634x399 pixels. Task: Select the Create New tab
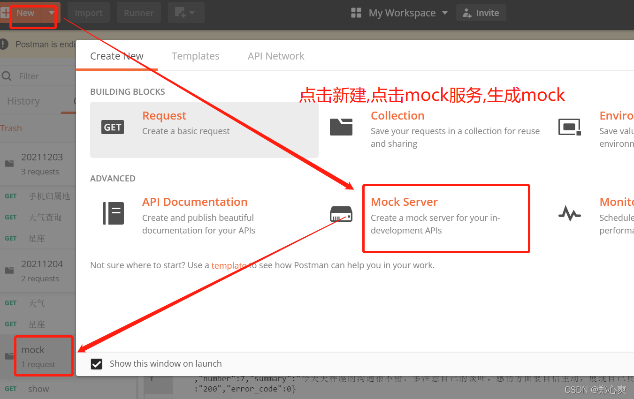pyautogui.click(x=117, y=56)
